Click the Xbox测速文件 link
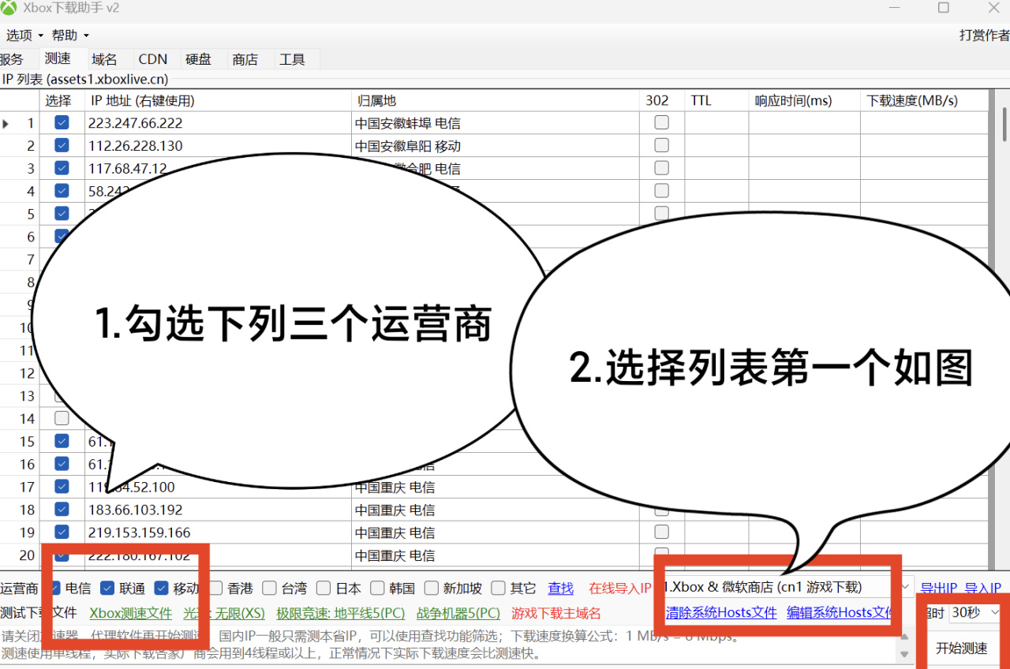The height and width of the screenshot is (669, 1010). [x=130, y=613]
